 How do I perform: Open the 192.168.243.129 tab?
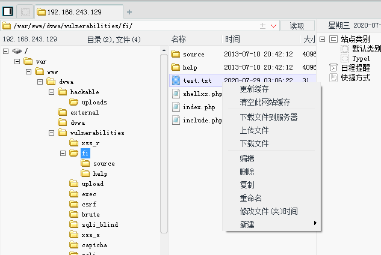[x=79, y=12]
